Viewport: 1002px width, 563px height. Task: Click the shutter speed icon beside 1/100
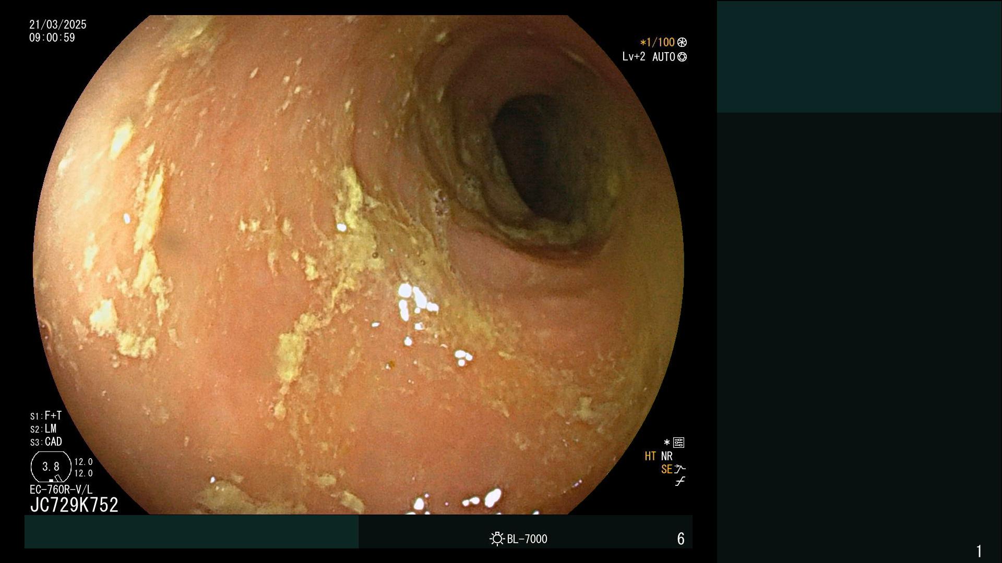coord(682,42)
